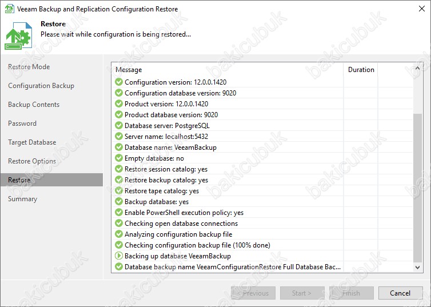The width and height of the screenshot is (431, 307).
Task: Select the Restore Options wizard step
Action: pyautogui.click(x=32, y=161)
